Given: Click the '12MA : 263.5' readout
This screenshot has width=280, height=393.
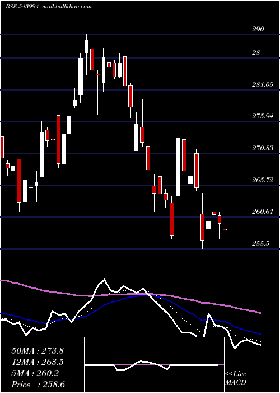Looking at the screenshot, I should click(38, 362).
